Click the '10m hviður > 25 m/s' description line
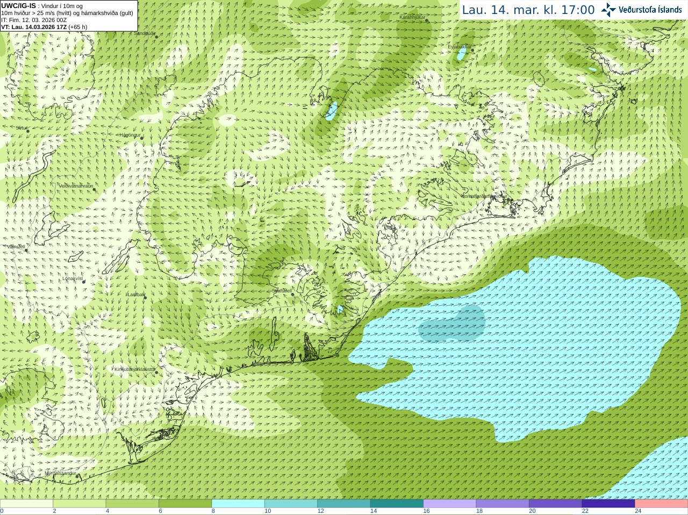Viewport: 688px width, 515px height. (67, 13)
